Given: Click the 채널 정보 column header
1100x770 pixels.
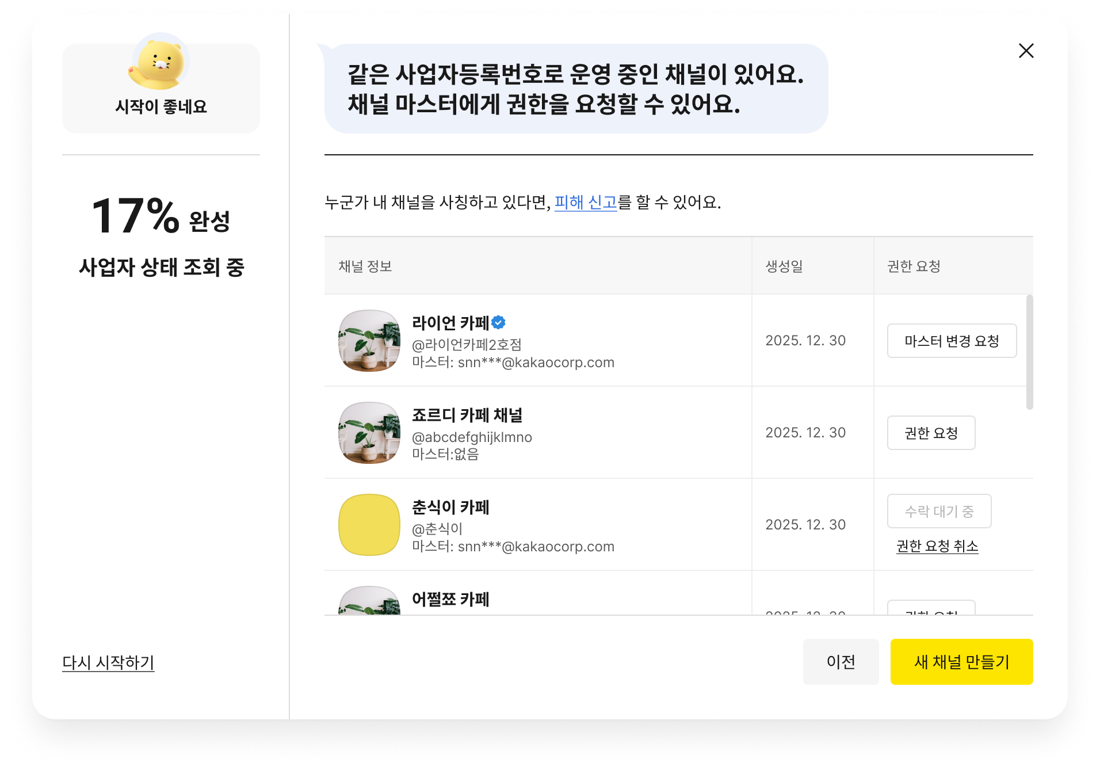Looking at the screenshot, I should pyautogui.click(x=365, y=266).
